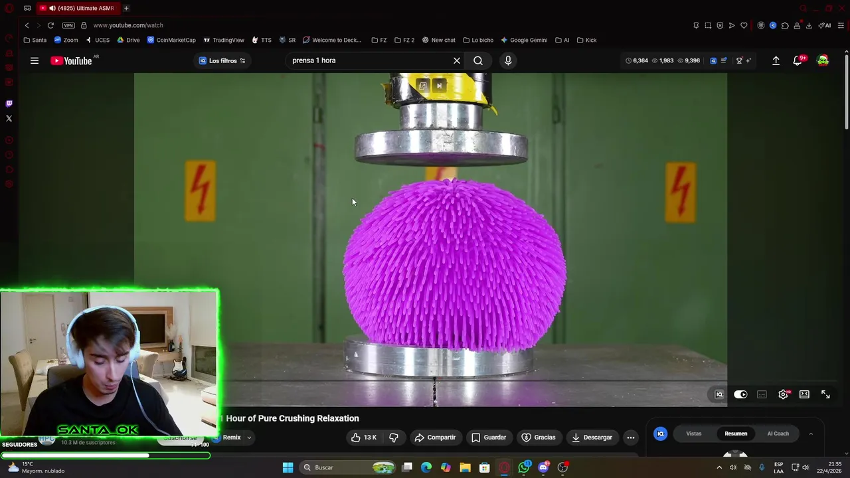Click the Ultimate ASMR browser tab

tap(80, 8)
